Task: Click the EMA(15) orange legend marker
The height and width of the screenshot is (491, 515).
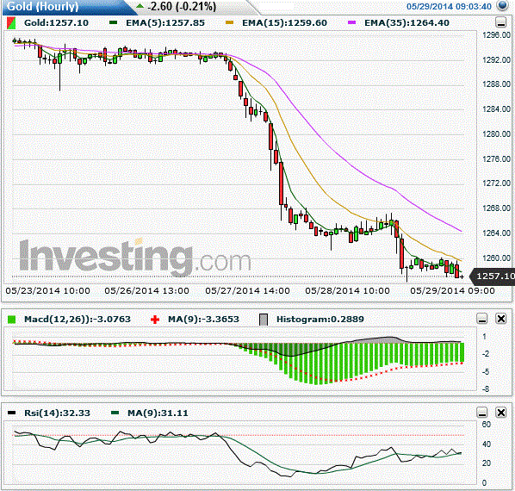Action: click(230, 22)
